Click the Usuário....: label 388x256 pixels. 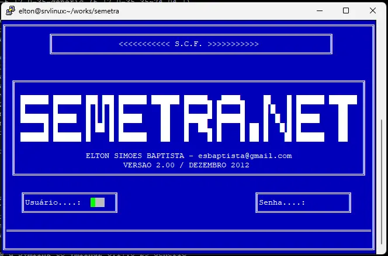coord(53,203)
